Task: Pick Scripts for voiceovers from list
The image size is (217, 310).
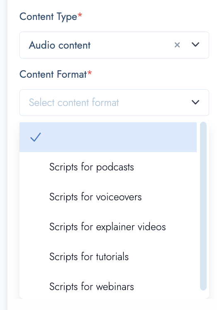Action: [x=108, y=197]
